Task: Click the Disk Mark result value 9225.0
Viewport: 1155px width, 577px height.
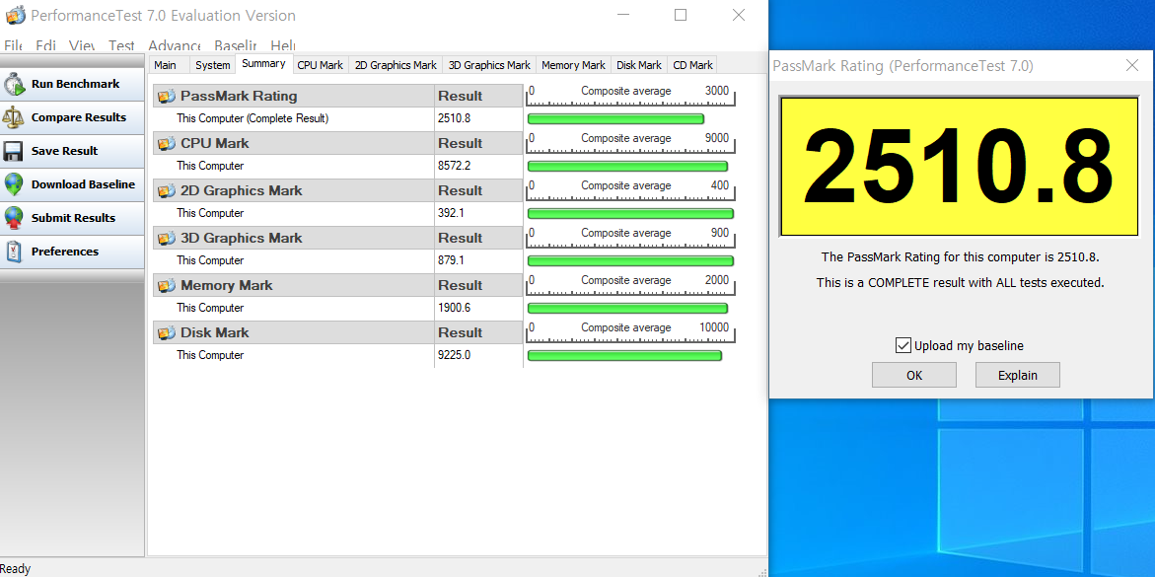Action: pos(454,355)
